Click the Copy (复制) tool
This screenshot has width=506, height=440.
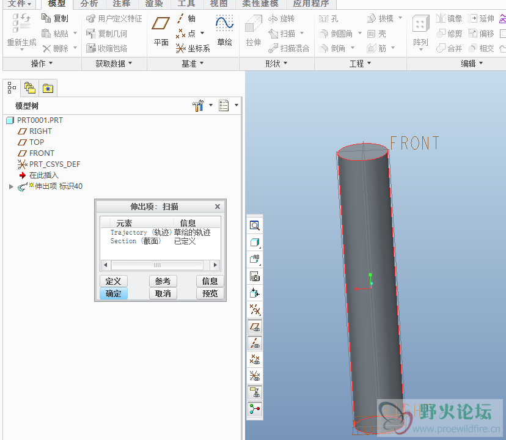(x=55, y=18)
